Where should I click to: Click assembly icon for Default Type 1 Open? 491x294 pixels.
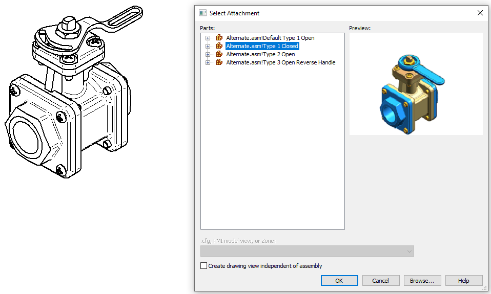coord(219,38)
